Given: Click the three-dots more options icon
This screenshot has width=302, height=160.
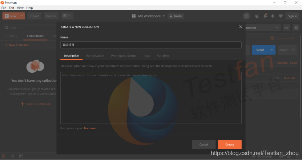Looking at the screenshot, I should [x=277, y=78].
